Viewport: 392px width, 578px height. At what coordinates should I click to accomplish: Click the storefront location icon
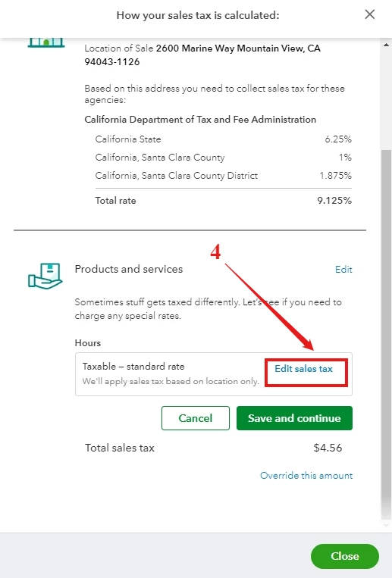click(46, 42)
